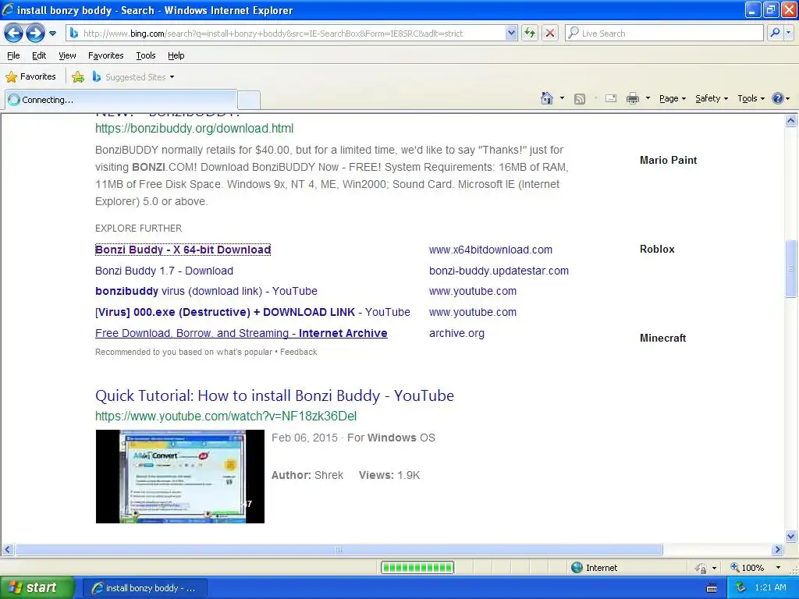Click www.x64bitdownload.com text
The height and width of the screenshot is (599, 799).
tap(490, 250)
